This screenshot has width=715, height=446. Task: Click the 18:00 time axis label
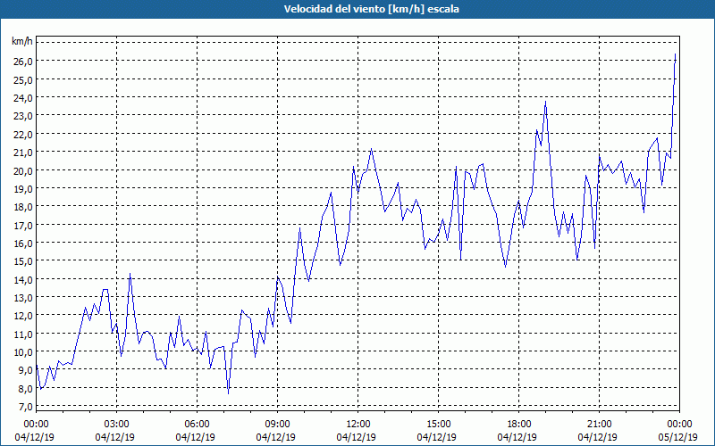518,425
